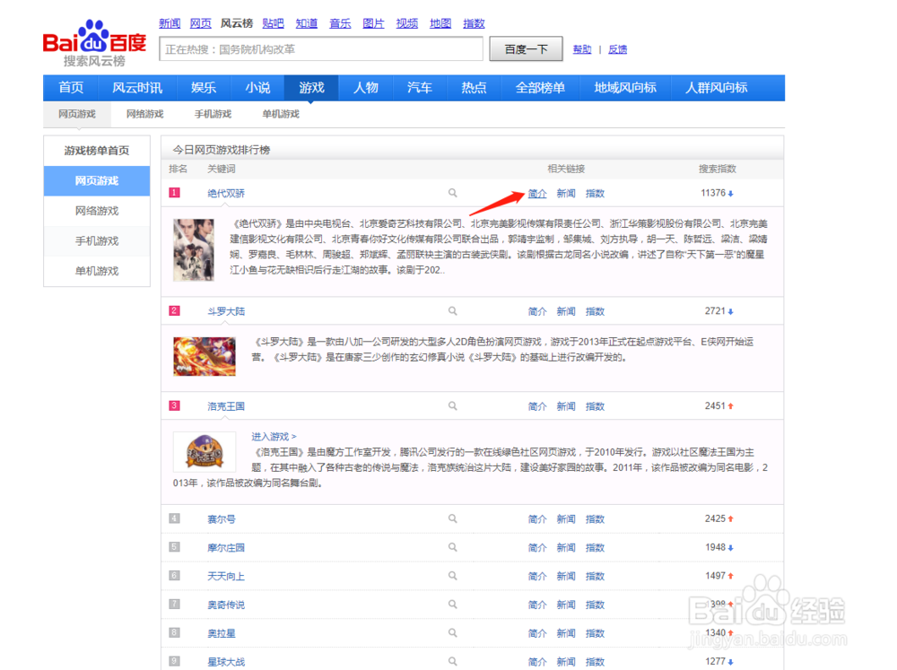Open 指数 link for 绝代双骄
The width and height of the screenshot is (897, 670).
pyautogui.click(x=595, y=194)
